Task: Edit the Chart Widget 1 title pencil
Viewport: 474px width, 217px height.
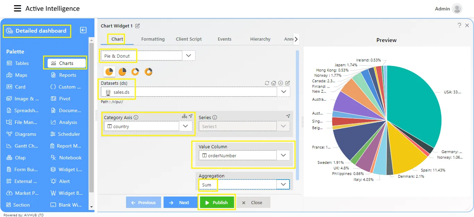Action: (x=138, y=26)
